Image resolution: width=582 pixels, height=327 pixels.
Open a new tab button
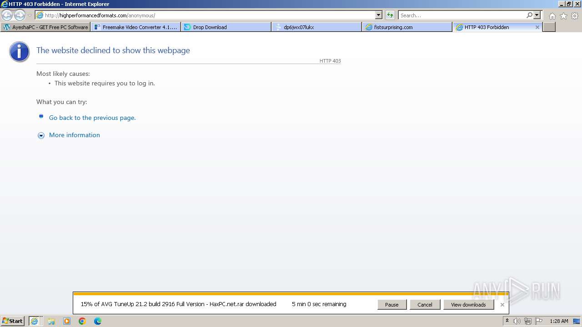pos(549,27)
